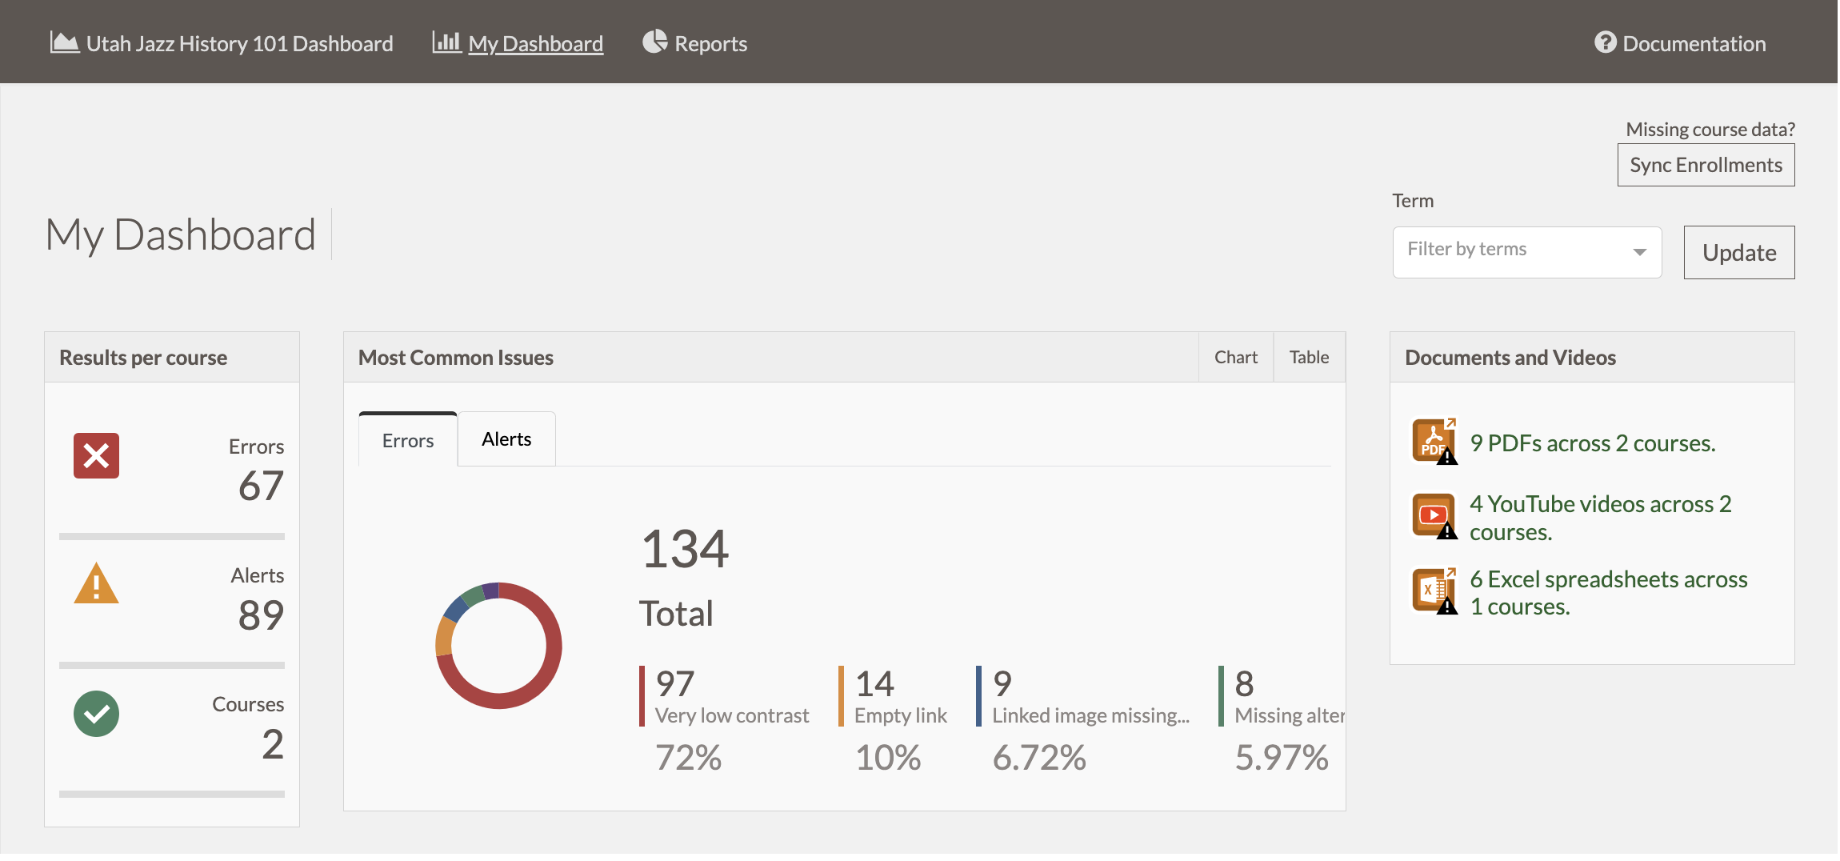Click the YouTube video icon
The width and height of the screenshot is (1840, 861).
(1434, 516)
